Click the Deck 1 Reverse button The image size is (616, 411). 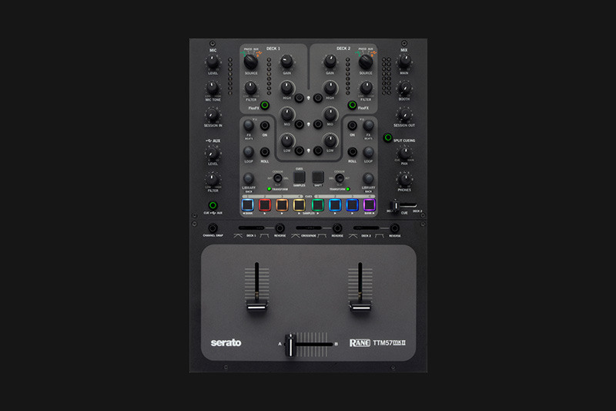coord(280,228)
